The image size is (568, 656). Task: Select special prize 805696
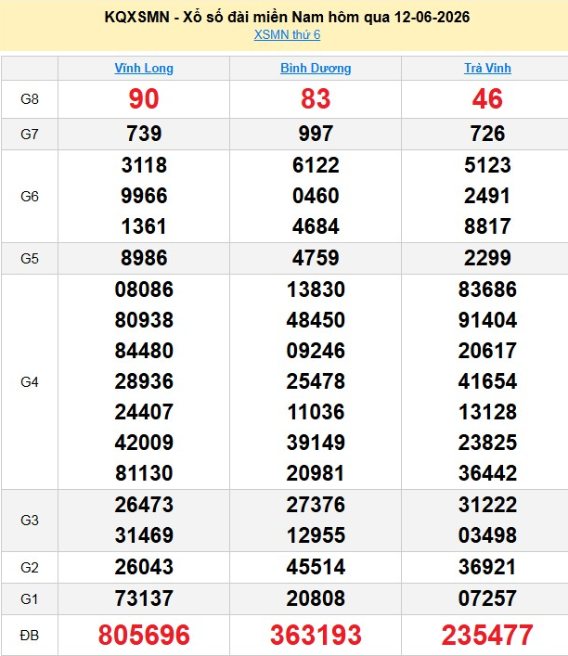click(144, 635)
